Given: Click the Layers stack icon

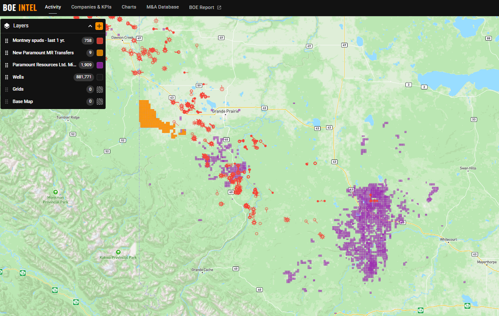Looking at the screenshot, I should (7, 26).
